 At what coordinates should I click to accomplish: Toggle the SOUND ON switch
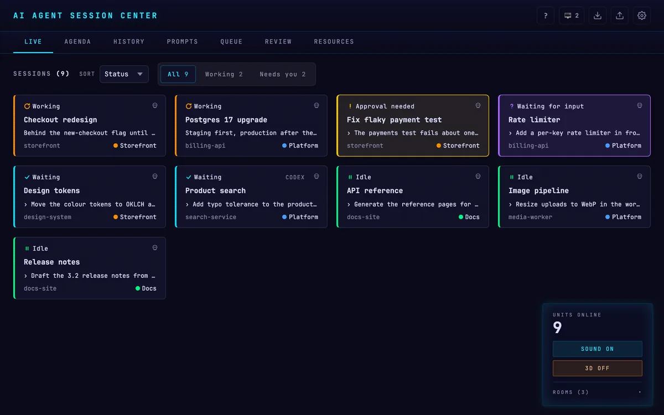click(x=598, y=349)
